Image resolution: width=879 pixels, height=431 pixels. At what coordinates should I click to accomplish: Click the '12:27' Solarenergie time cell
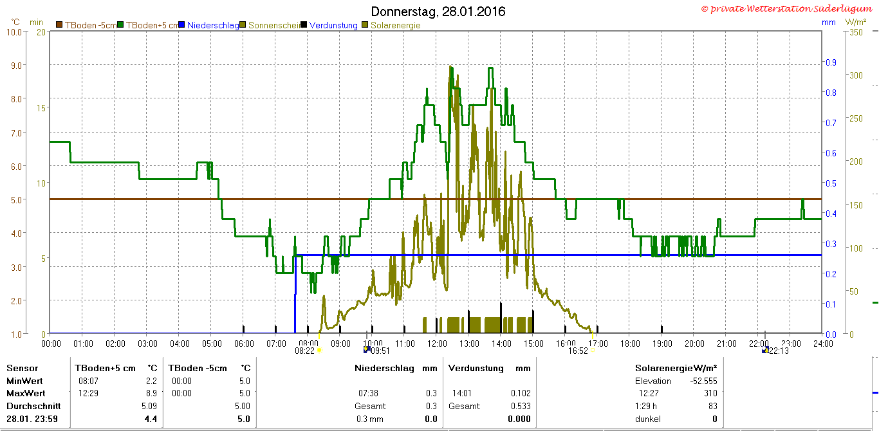coord(649,393)
